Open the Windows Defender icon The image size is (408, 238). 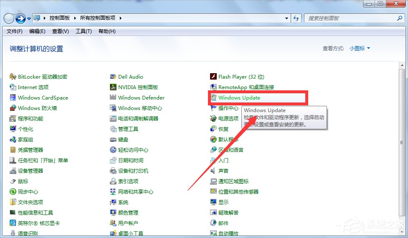[113, 98]
